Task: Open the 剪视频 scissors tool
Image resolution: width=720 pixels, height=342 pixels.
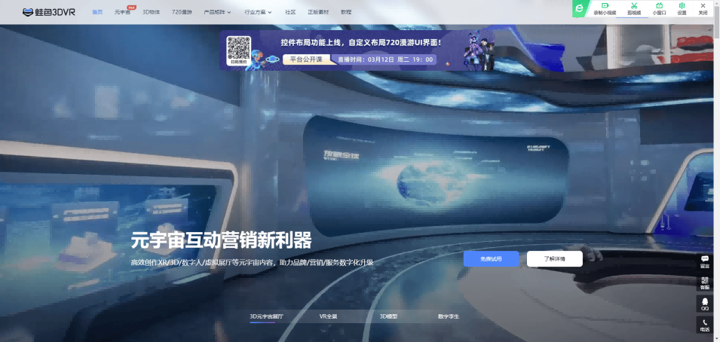Action: [633, 9]
